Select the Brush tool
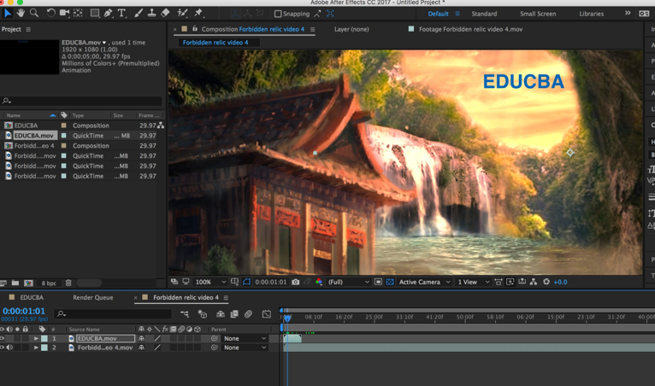This screenshot has height=386, width=655. coord(139,14)
